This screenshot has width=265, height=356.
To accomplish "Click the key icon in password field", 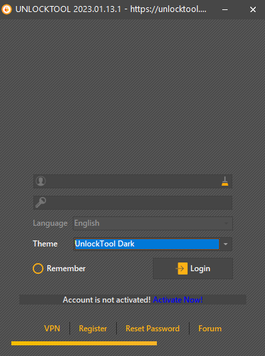I will pos(41,202).
